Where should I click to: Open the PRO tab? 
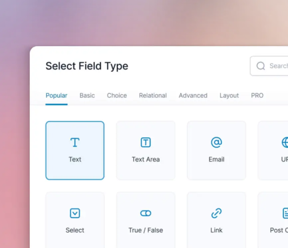click(x=257, y=96)
